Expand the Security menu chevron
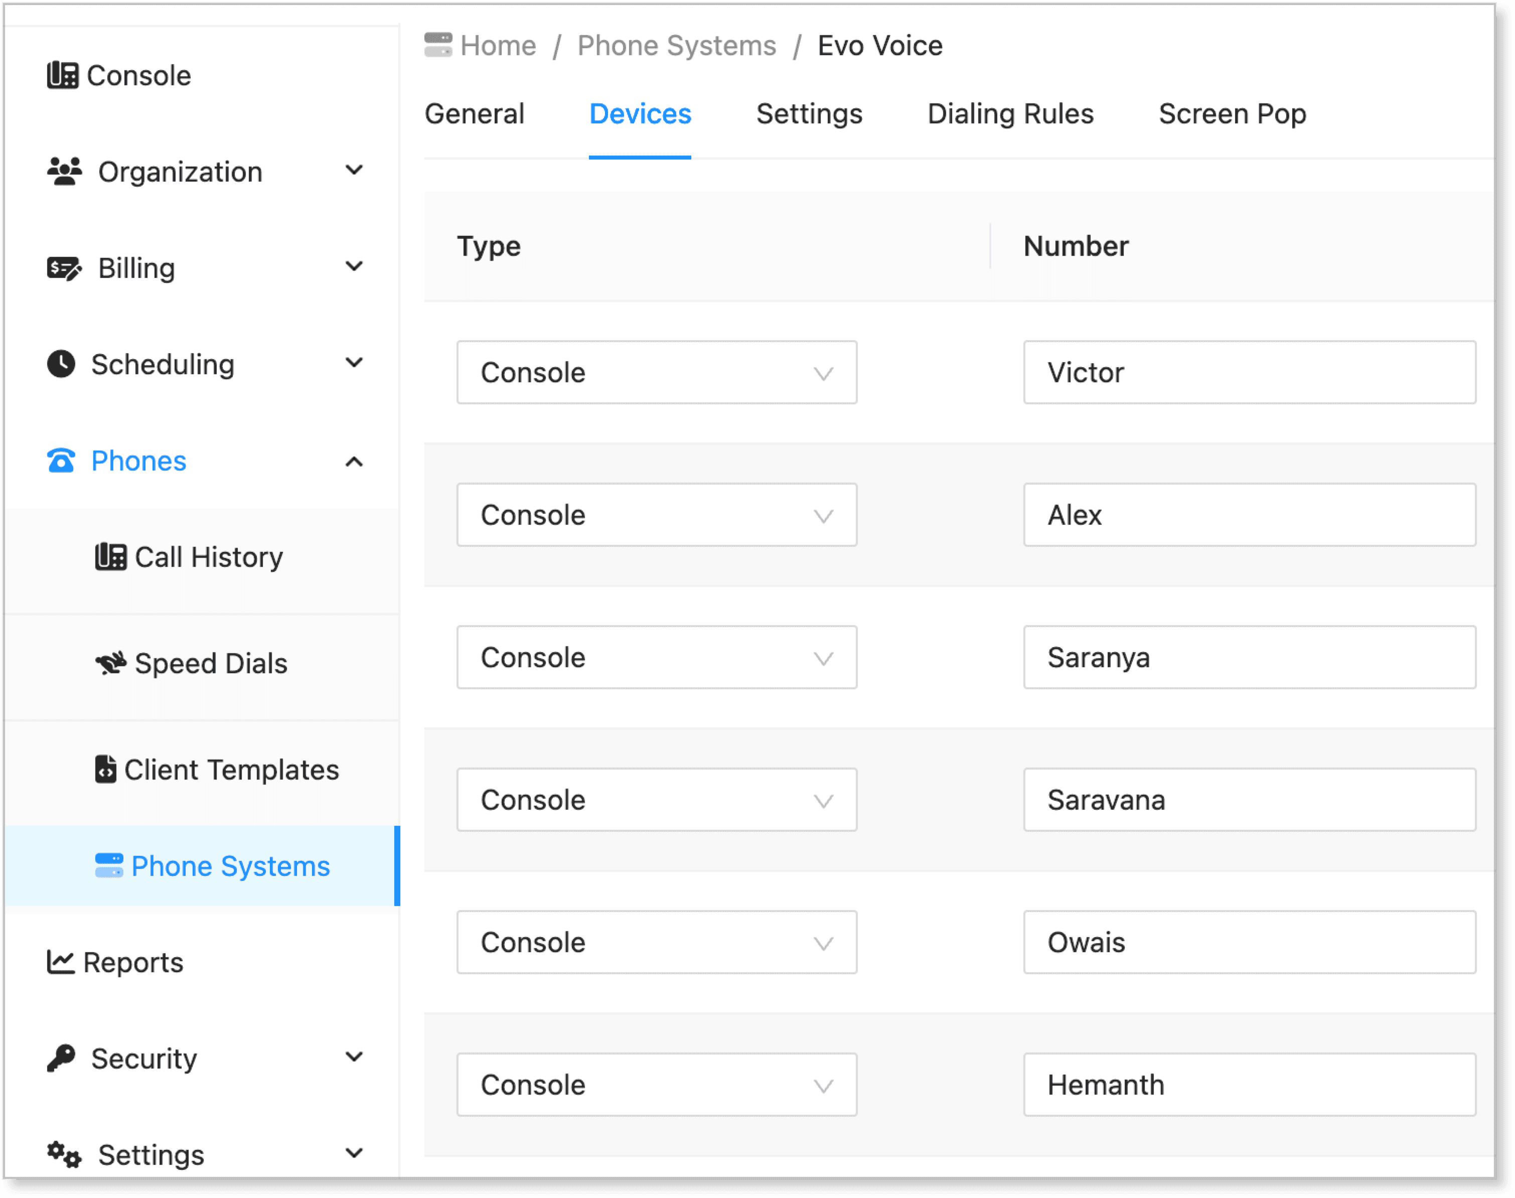Screen dimensions: 1515x1198 tap(355, 1057)
